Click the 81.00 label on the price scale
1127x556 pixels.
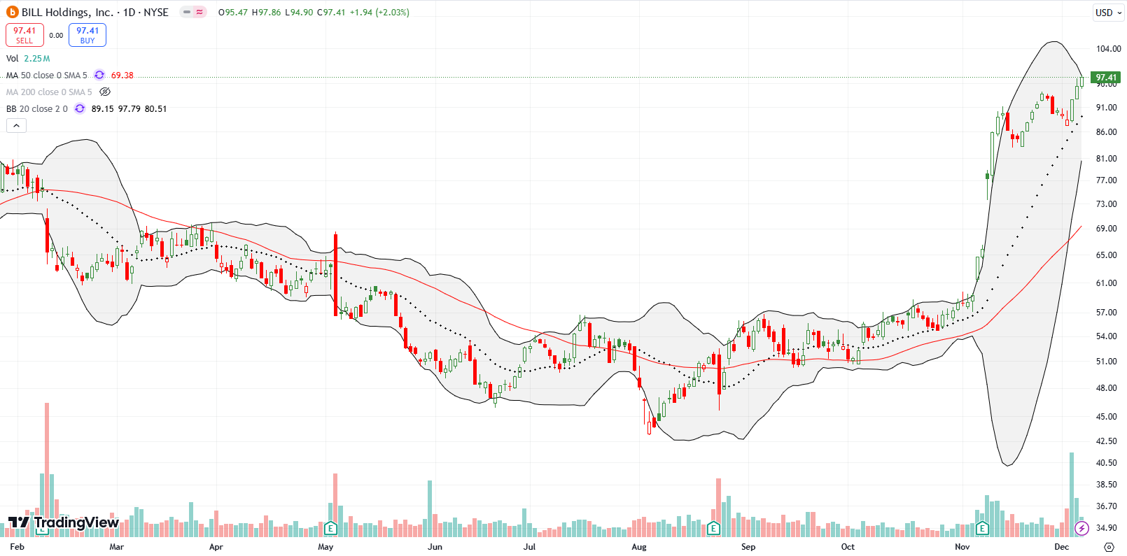point(1107,159)
